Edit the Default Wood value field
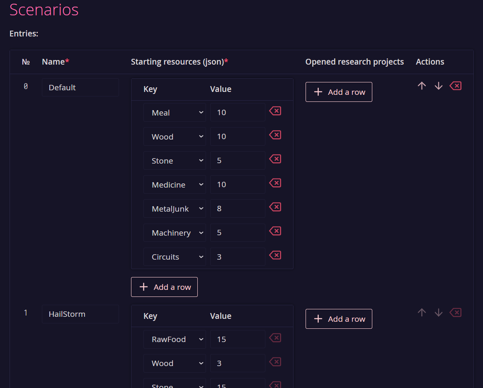This screenshot has width=483, height=388. pos(238,136)
